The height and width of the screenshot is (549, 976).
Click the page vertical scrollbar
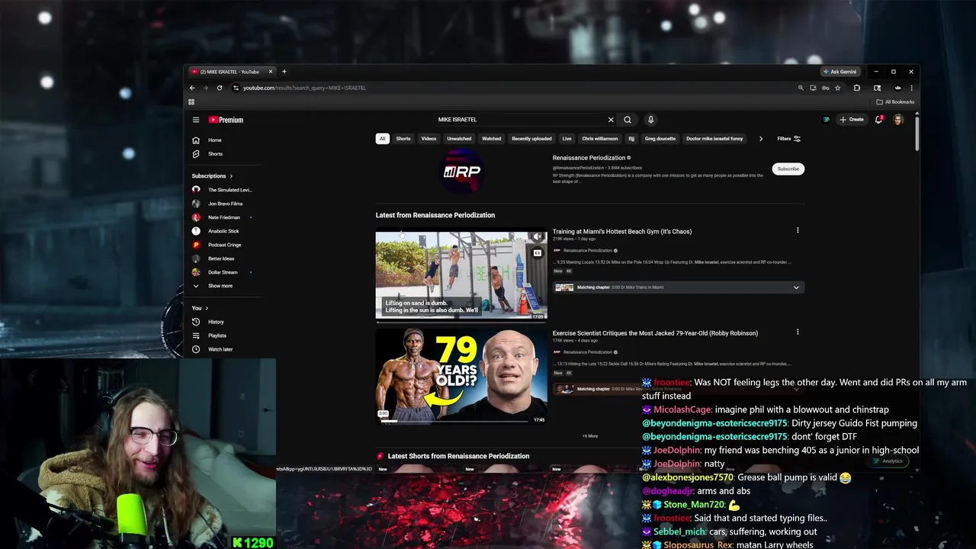[x=917, y=133]
